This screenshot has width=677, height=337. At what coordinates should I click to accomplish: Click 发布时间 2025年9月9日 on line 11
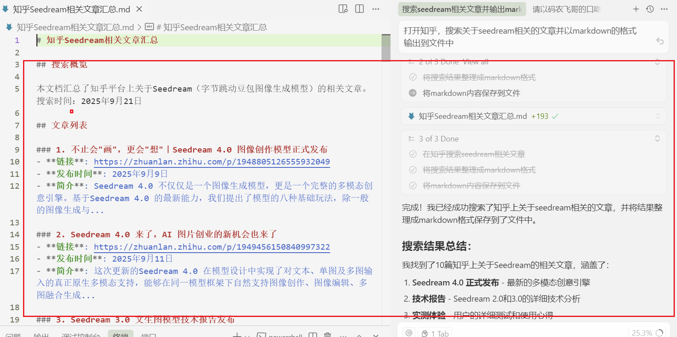pos(102,174)
